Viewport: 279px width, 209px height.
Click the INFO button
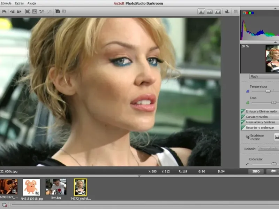click(x=256, y=171)
